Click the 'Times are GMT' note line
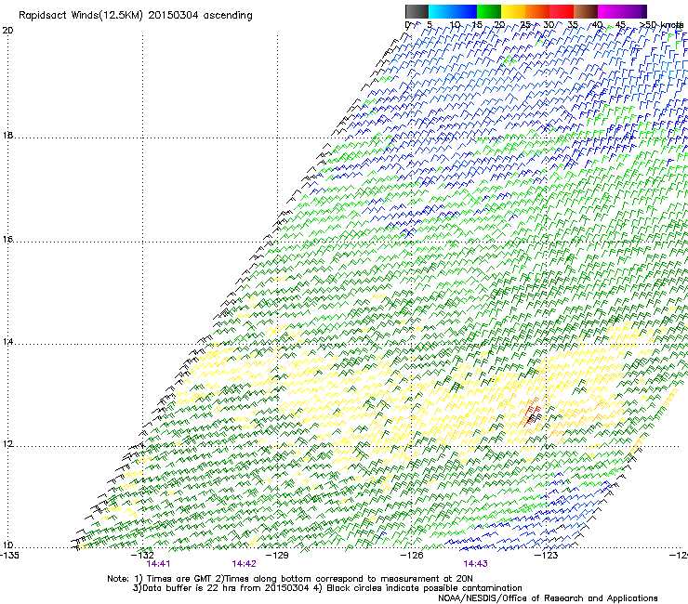The image size is (688, 604). pyautogui.click(x=290, y=579)
